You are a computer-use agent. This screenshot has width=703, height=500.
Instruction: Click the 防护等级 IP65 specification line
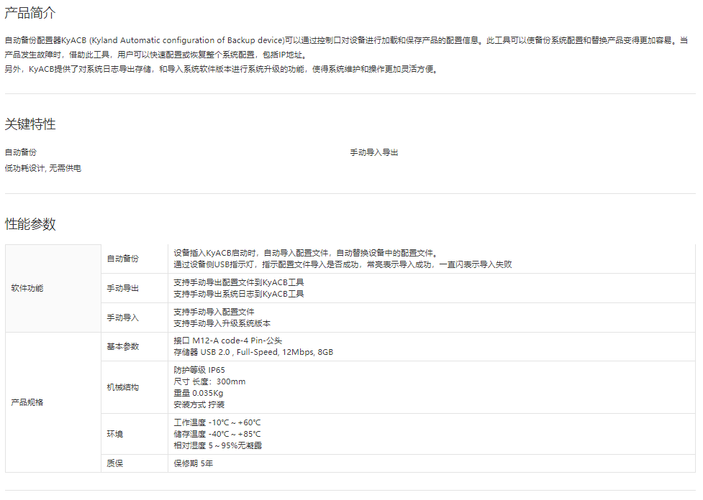(199, 370)
